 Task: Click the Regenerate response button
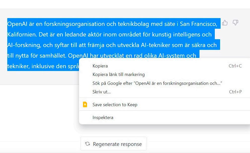[x=113, y=144]
